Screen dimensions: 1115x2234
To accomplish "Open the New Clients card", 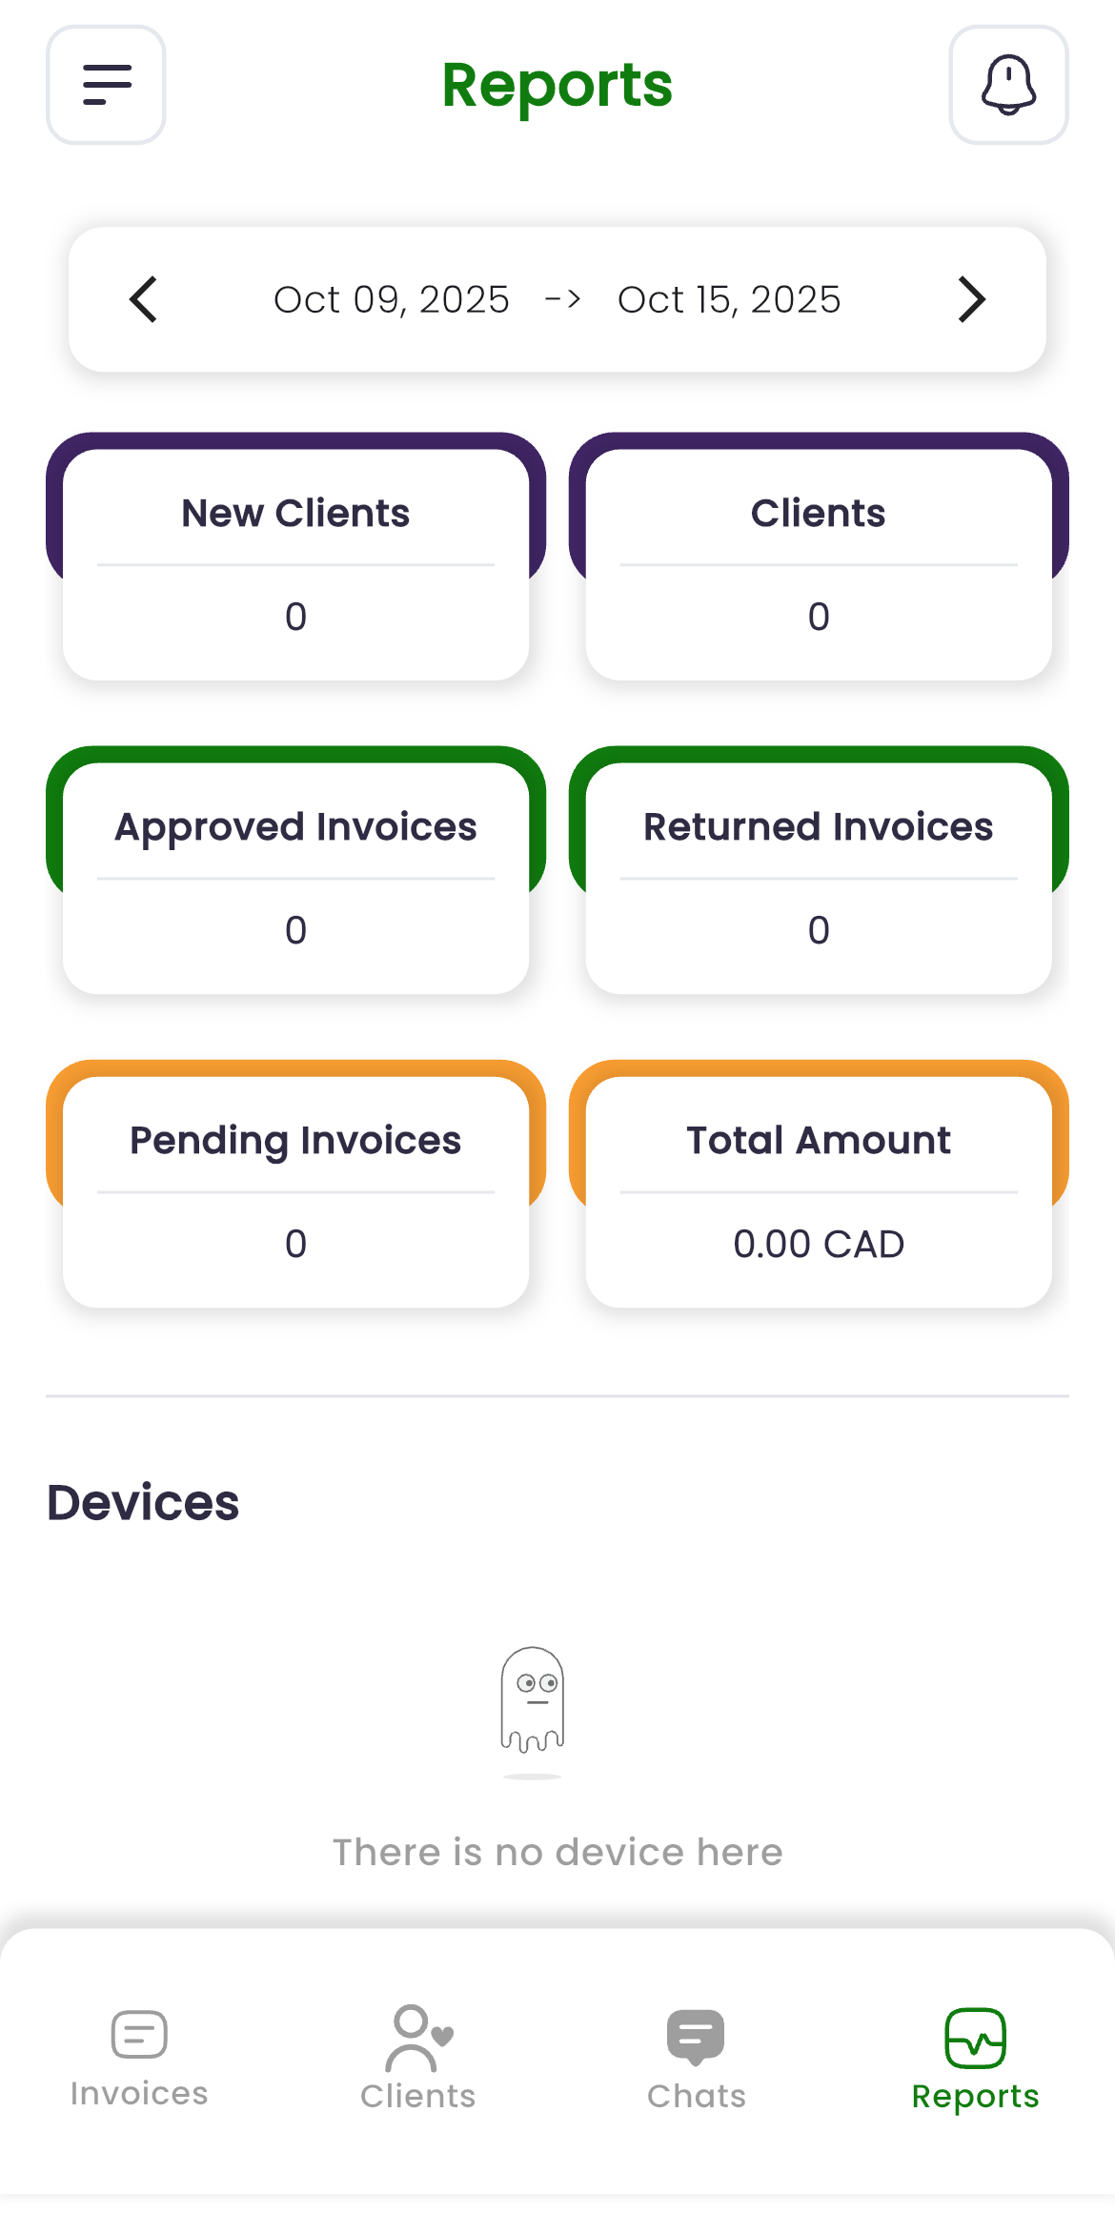I will pos(295,564).
